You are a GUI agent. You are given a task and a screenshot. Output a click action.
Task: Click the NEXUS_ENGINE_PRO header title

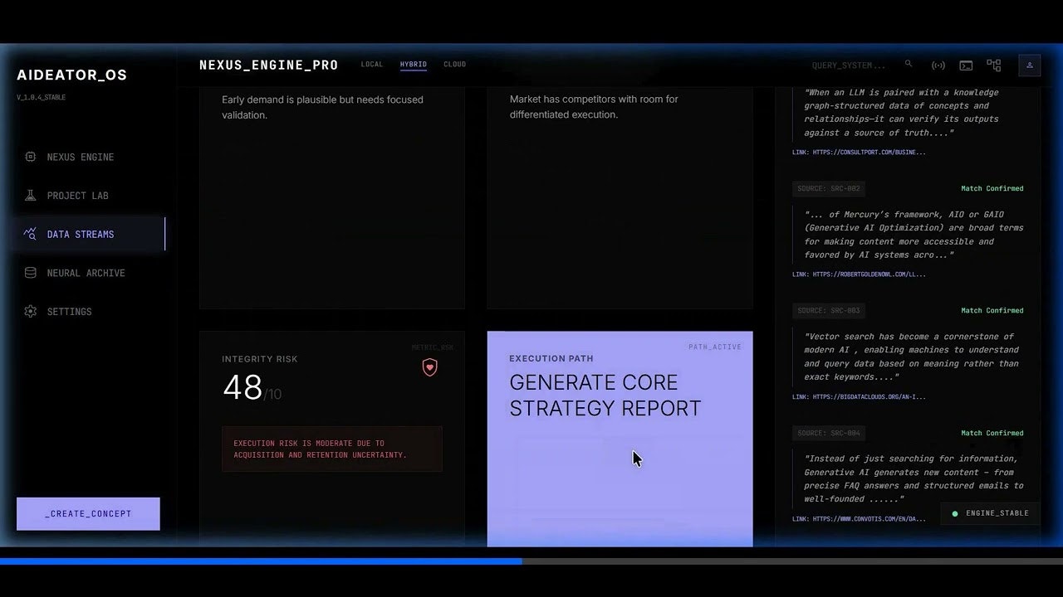coord(268,66)
